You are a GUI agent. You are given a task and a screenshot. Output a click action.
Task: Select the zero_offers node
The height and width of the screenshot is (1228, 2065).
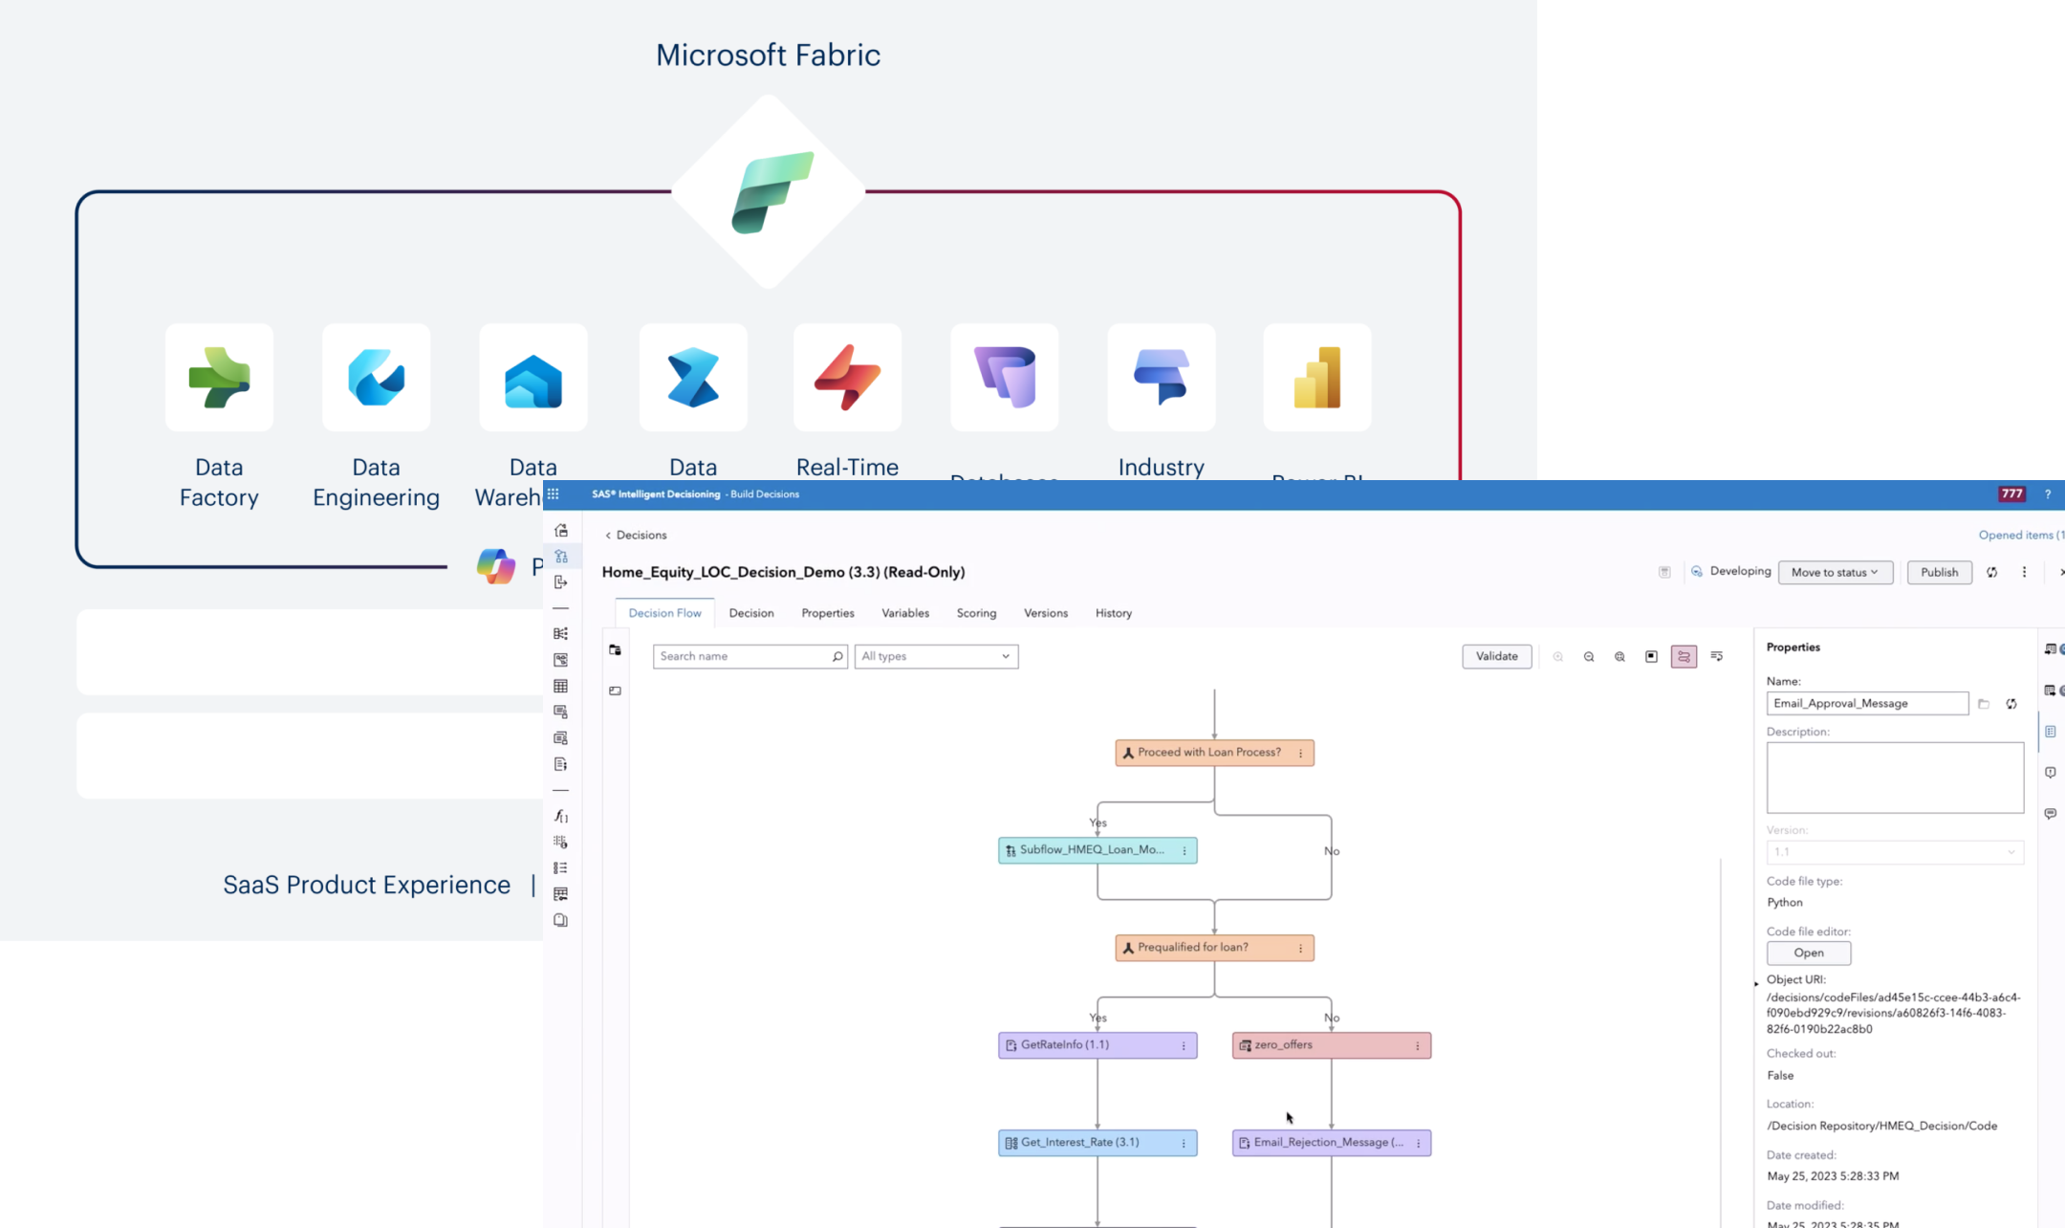click(1331, 1045)
